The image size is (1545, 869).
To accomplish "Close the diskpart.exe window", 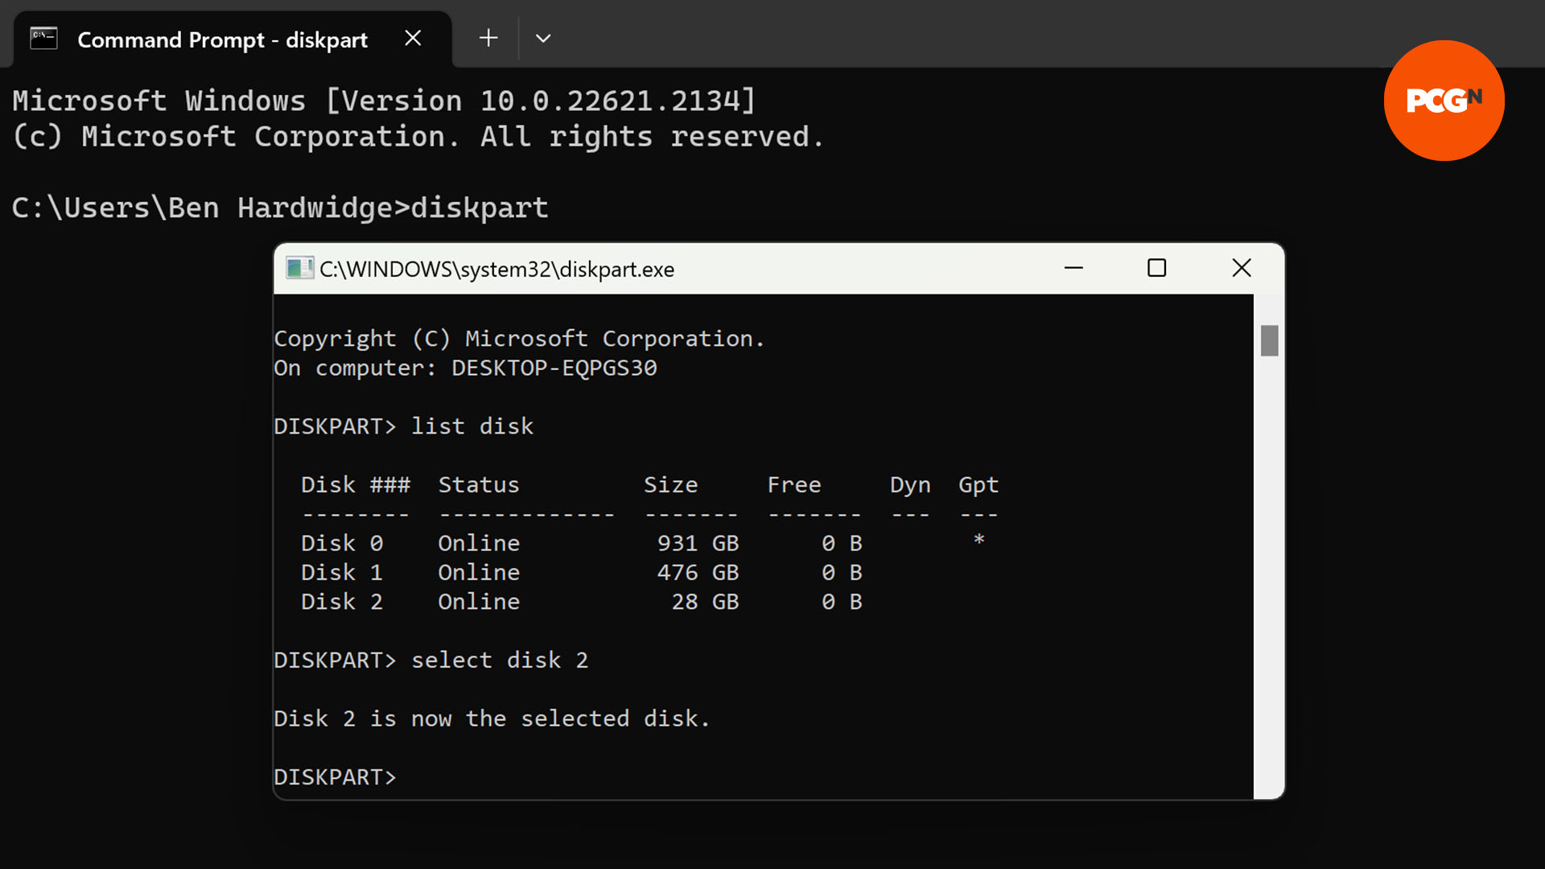I will pos(1241,268).
